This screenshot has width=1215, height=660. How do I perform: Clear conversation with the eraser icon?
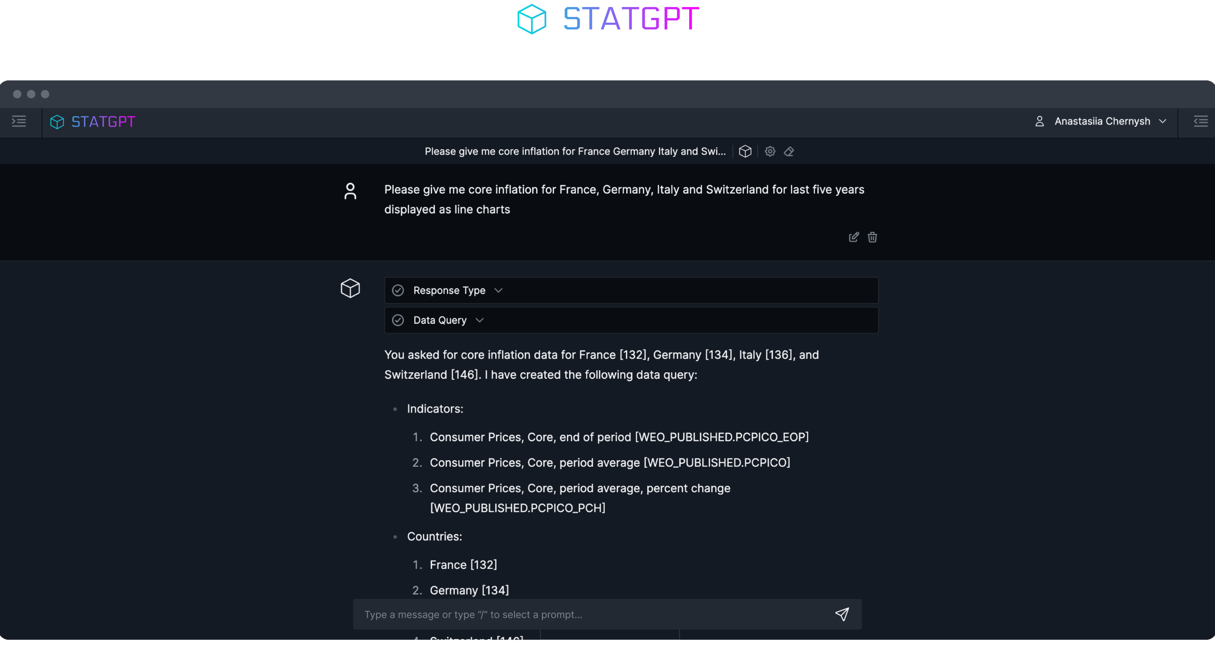click(x=789, y=151)
